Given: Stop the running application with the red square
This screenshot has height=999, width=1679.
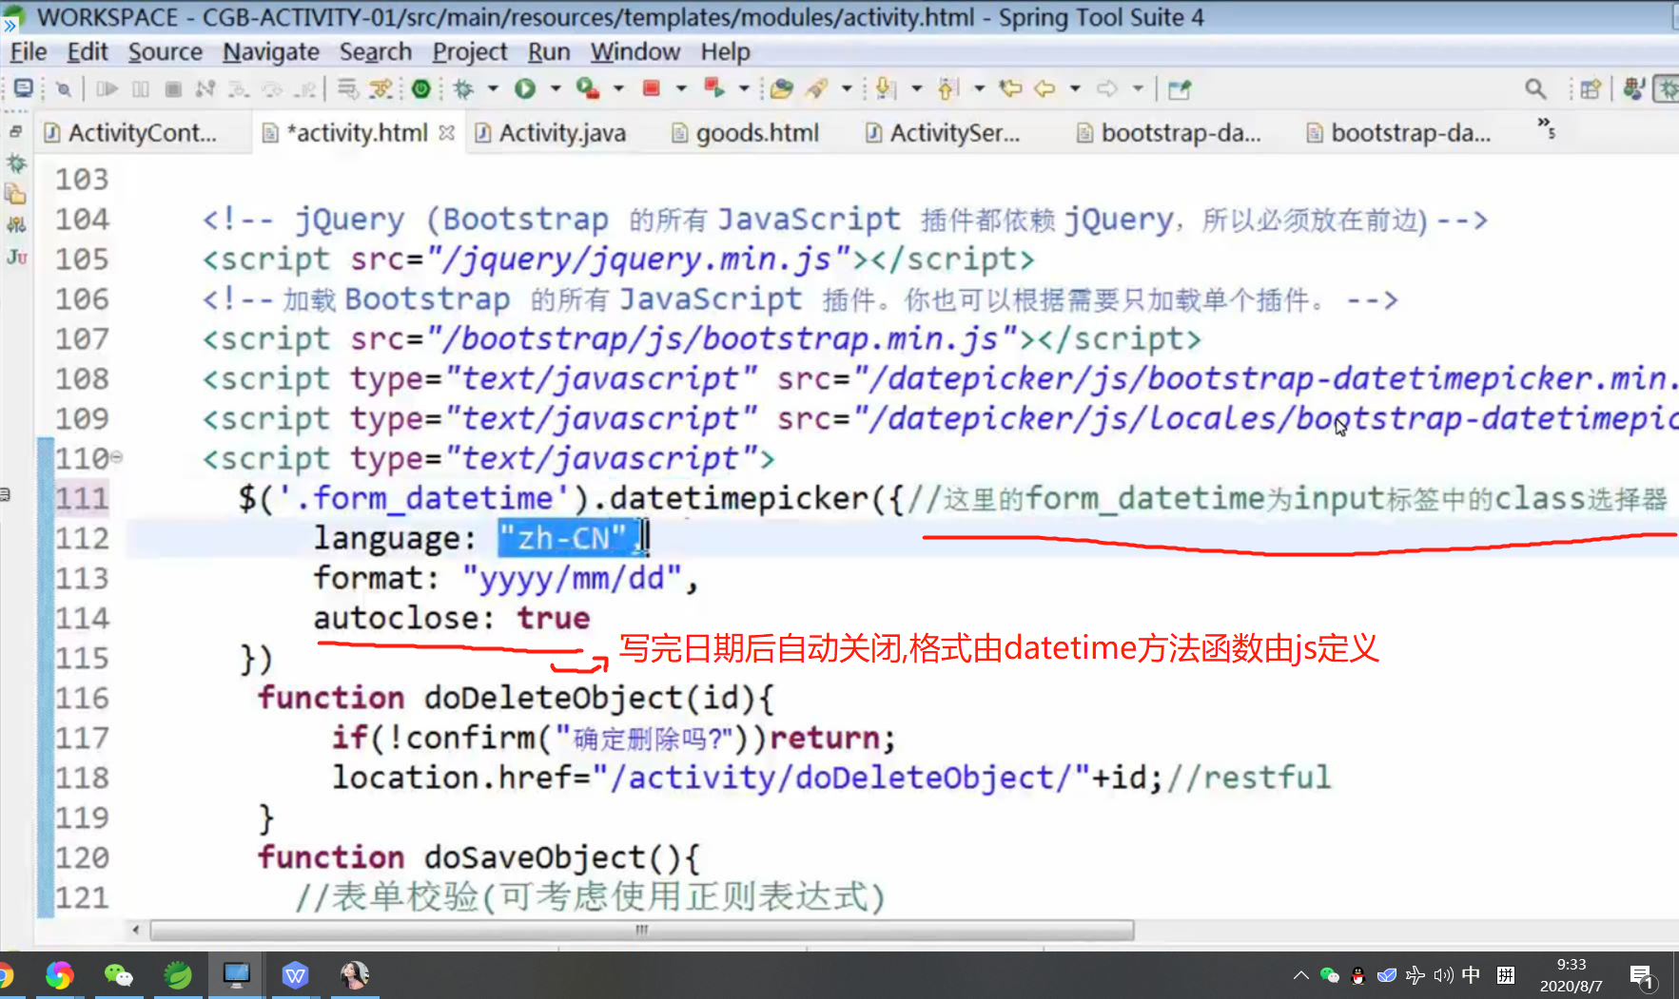Looking at the screenshot, I should 653,88.
